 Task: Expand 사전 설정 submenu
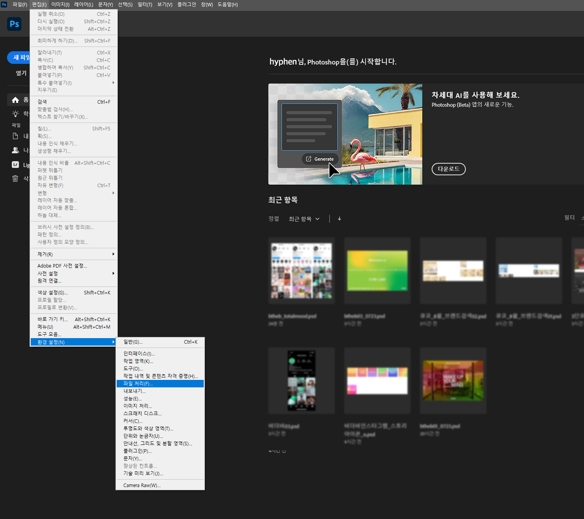pyautogui.click(x=74, y=273)
